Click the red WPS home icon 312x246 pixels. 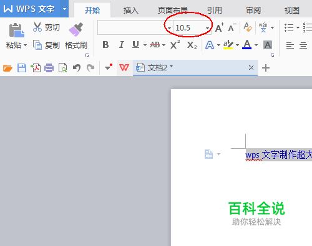pyautogui.click(x=124, y=68)
